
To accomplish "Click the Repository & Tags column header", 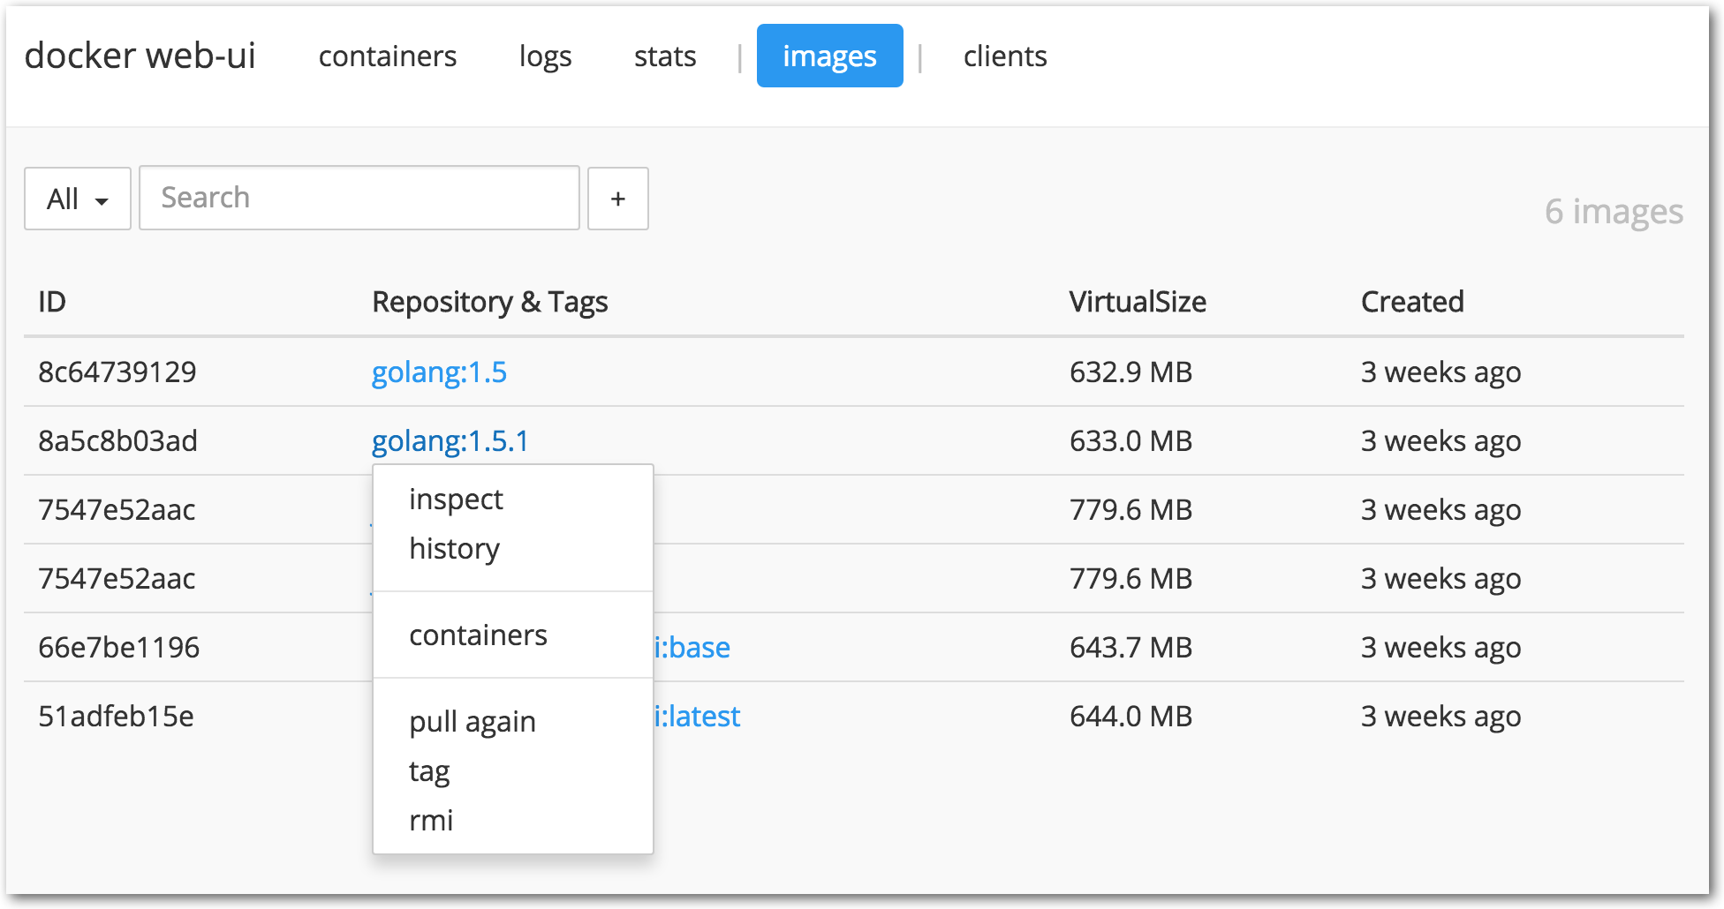I will [x=490, y=302].
